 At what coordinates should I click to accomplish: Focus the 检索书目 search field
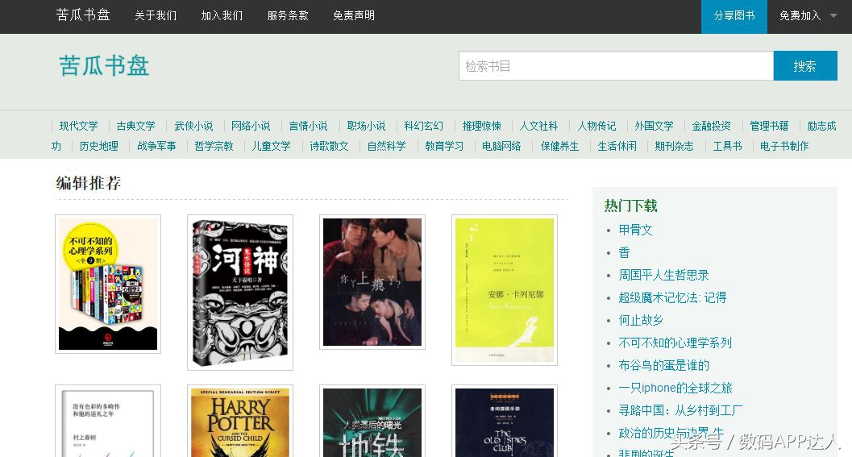point(616,66)
